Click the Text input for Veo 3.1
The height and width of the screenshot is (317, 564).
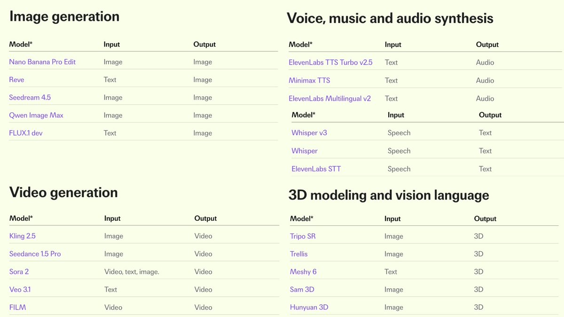click(x=110, y=290)
